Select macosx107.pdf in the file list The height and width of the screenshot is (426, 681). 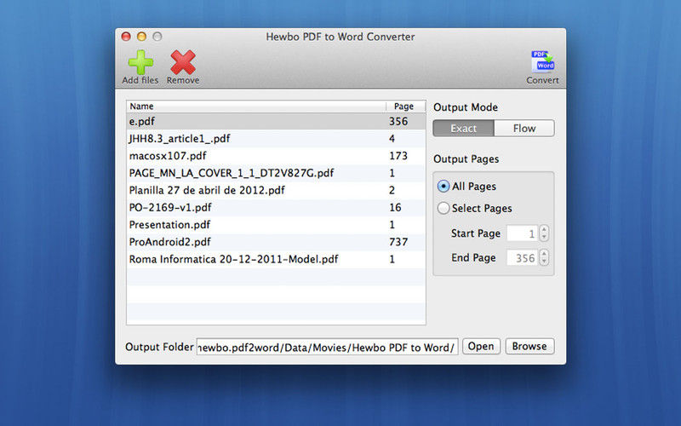point(276,156)
